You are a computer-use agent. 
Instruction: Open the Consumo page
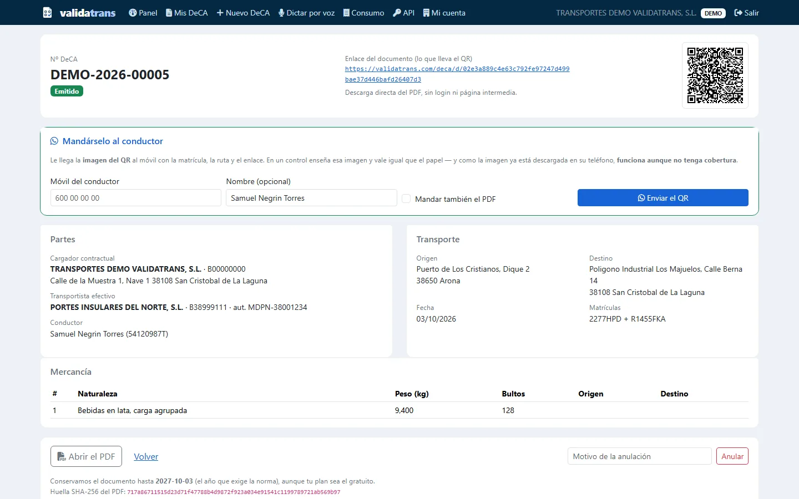(x=363, y=13)
